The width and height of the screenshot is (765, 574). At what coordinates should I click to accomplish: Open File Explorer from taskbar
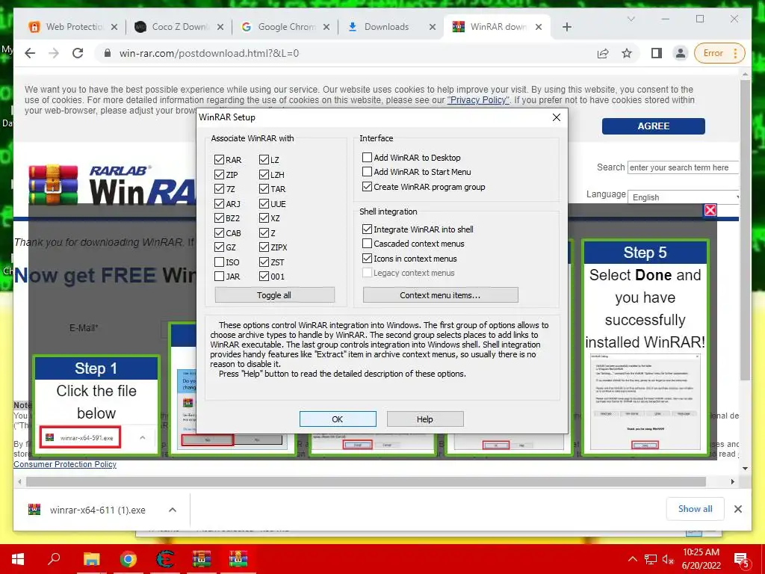91,559
